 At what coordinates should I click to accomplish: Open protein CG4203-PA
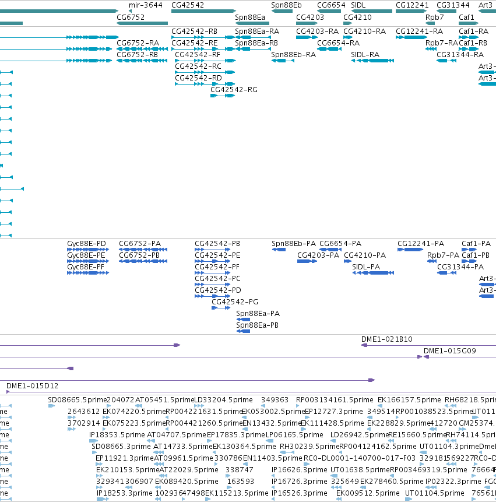(x=318, y=255)
